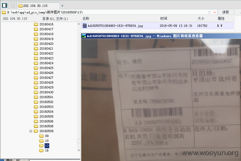The width and height of the screenshot is (241, 161).
Task: Select folder 20160502 in the tree
Action: [x=46, y=102]
